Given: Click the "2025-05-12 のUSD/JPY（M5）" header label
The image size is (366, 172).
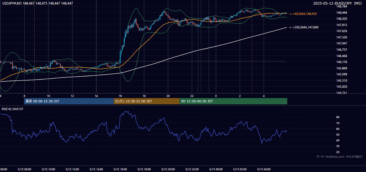Looking at the screenshot, I should coord(338,3).
